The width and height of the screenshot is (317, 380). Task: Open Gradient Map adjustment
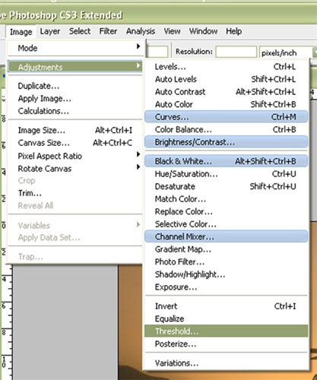pyautogui.click(x=227, y=249)
